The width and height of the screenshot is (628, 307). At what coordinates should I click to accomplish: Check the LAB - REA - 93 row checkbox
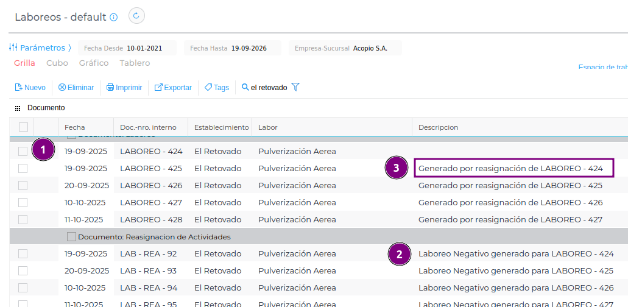(x=23, y=270)
